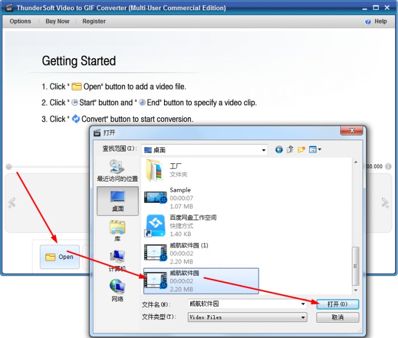Click the file list scroll down arrow
The height and width of the screenshot is (338, 398).
[x=356, y=290]
